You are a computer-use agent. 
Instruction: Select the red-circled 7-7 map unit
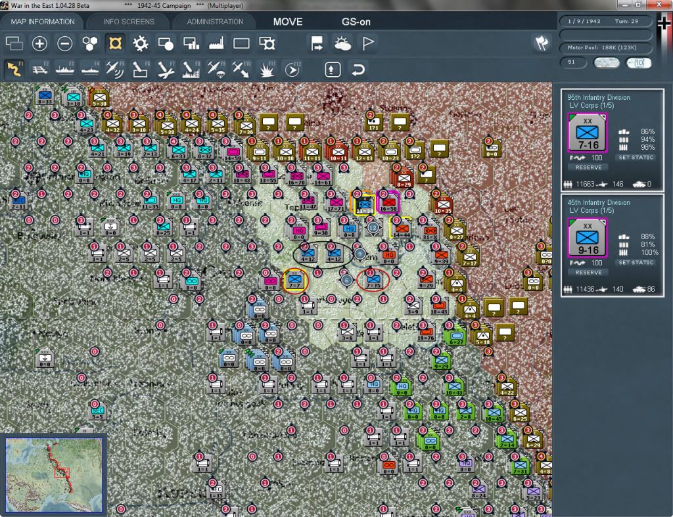click(x=295, y=281)
